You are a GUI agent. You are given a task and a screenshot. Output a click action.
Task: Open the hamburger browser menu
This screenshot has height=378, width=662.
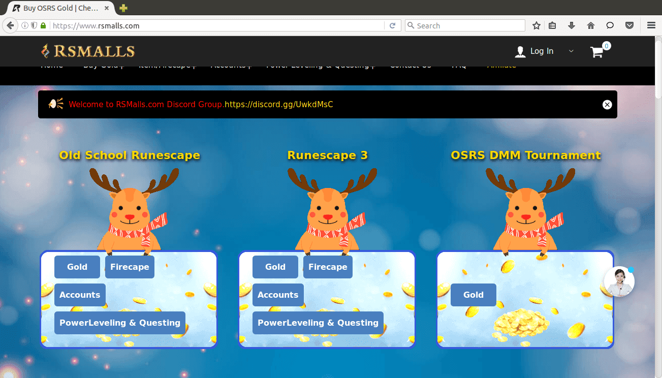coord(651,25)
